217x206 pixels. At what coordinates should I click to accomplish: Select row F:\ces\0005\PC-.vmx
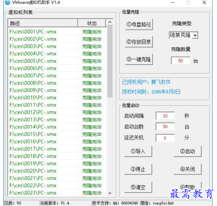[57, 61]
